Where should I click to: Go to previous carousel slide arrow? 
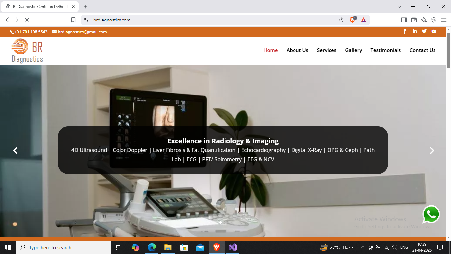[15, 151]
